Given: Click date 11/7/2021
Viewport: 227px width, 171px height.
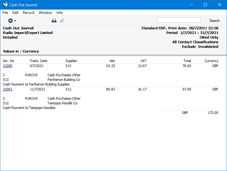Looking at the screenshot, I should (x=38, y=89).
